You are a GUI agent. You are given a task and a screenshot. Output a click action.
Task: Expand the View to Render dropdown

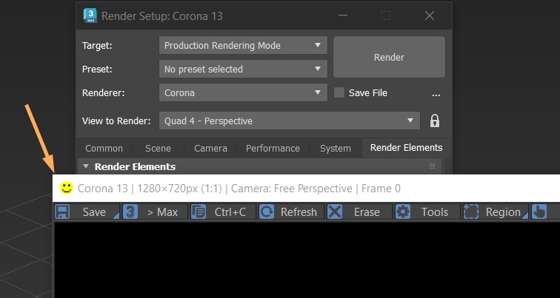289,121
